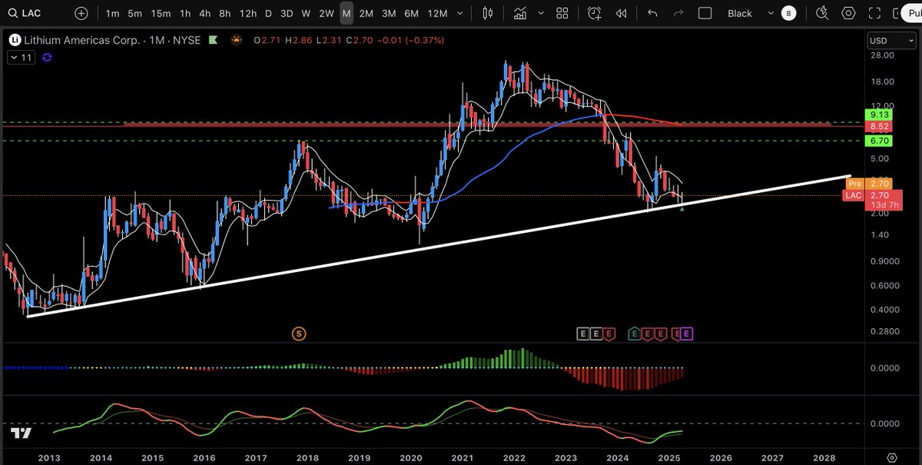Select the red horizontal resistance line

click(476, 124)
